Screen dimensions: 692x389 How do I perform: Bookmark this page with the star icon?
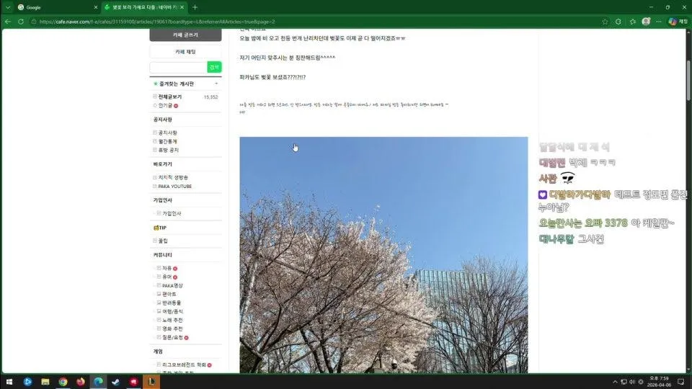click(605, 22)
